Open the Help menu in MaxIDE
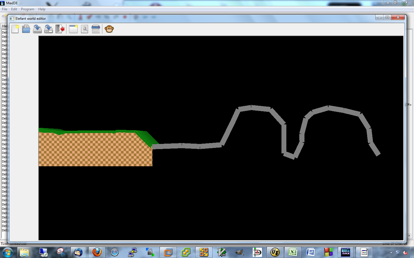This screenshot has height=258, width=414. [x=42, y=9]
